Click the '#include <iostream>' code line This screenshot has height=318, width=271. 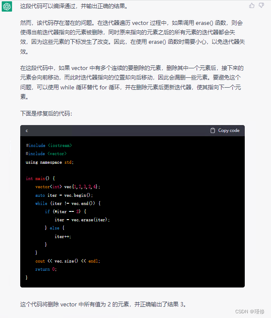coord(49,145)
